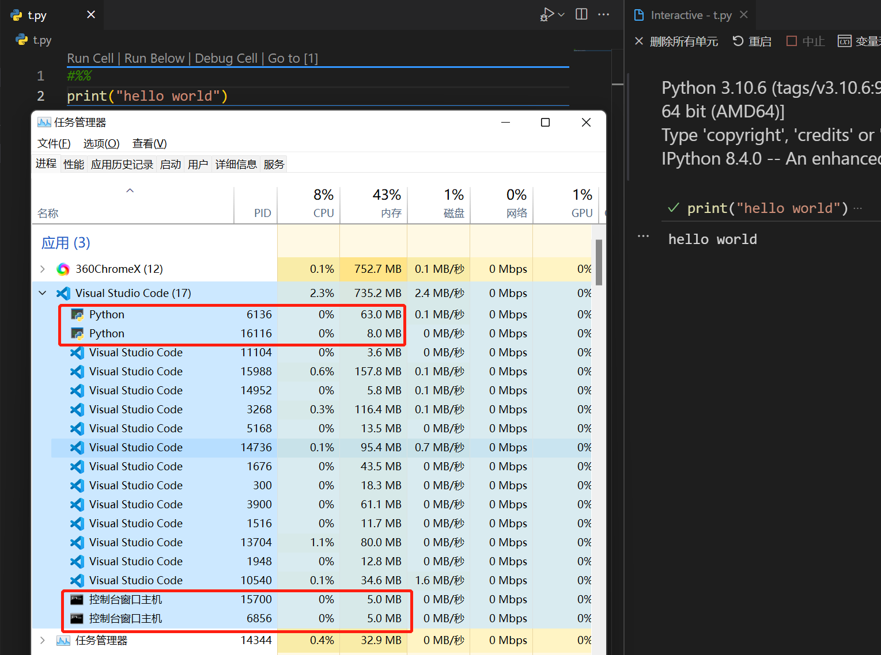This screenshot has width=881, height=655.
Task: Click the Run Cell link
Action: tap(90, 58)
